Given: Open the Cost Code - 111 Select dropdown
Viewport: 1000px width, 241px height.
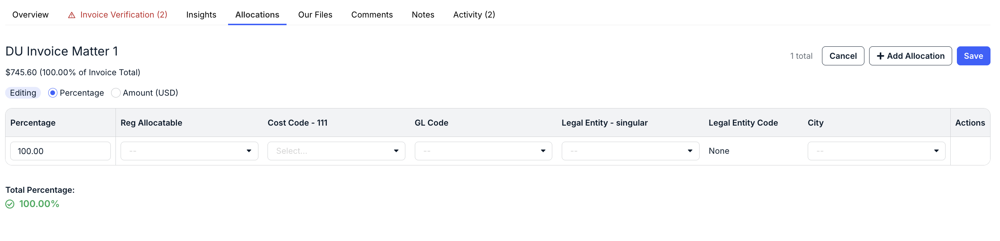Looking at the screenshot, I should pos(336,151).
